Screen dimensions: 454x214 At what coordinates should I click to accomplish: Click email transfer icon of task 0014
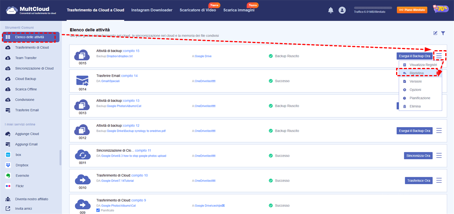pyautogui.click(x=82, y=80)
